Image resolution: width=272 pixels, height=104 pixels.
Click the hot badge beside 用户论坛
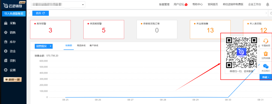click(x=186, y=5)
